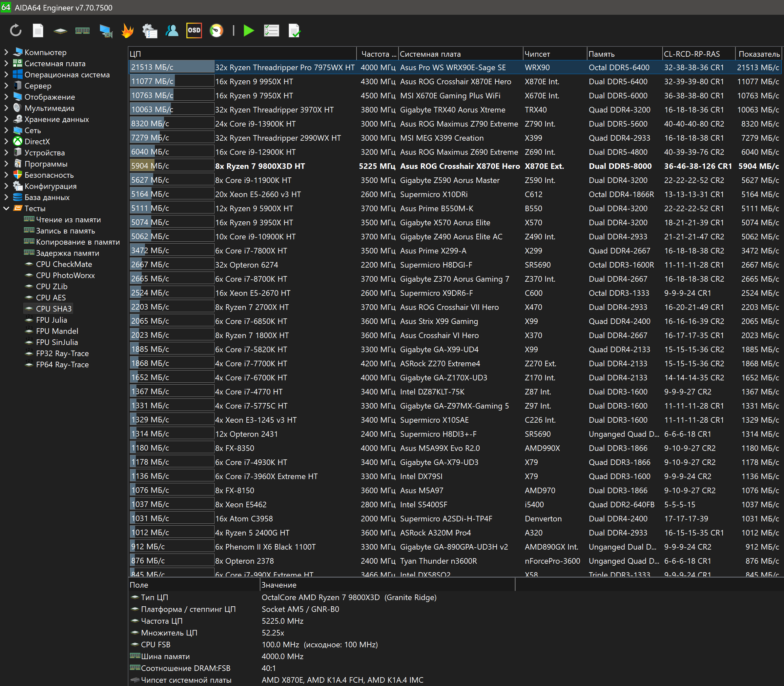Start the flame stability test icon

127,30
